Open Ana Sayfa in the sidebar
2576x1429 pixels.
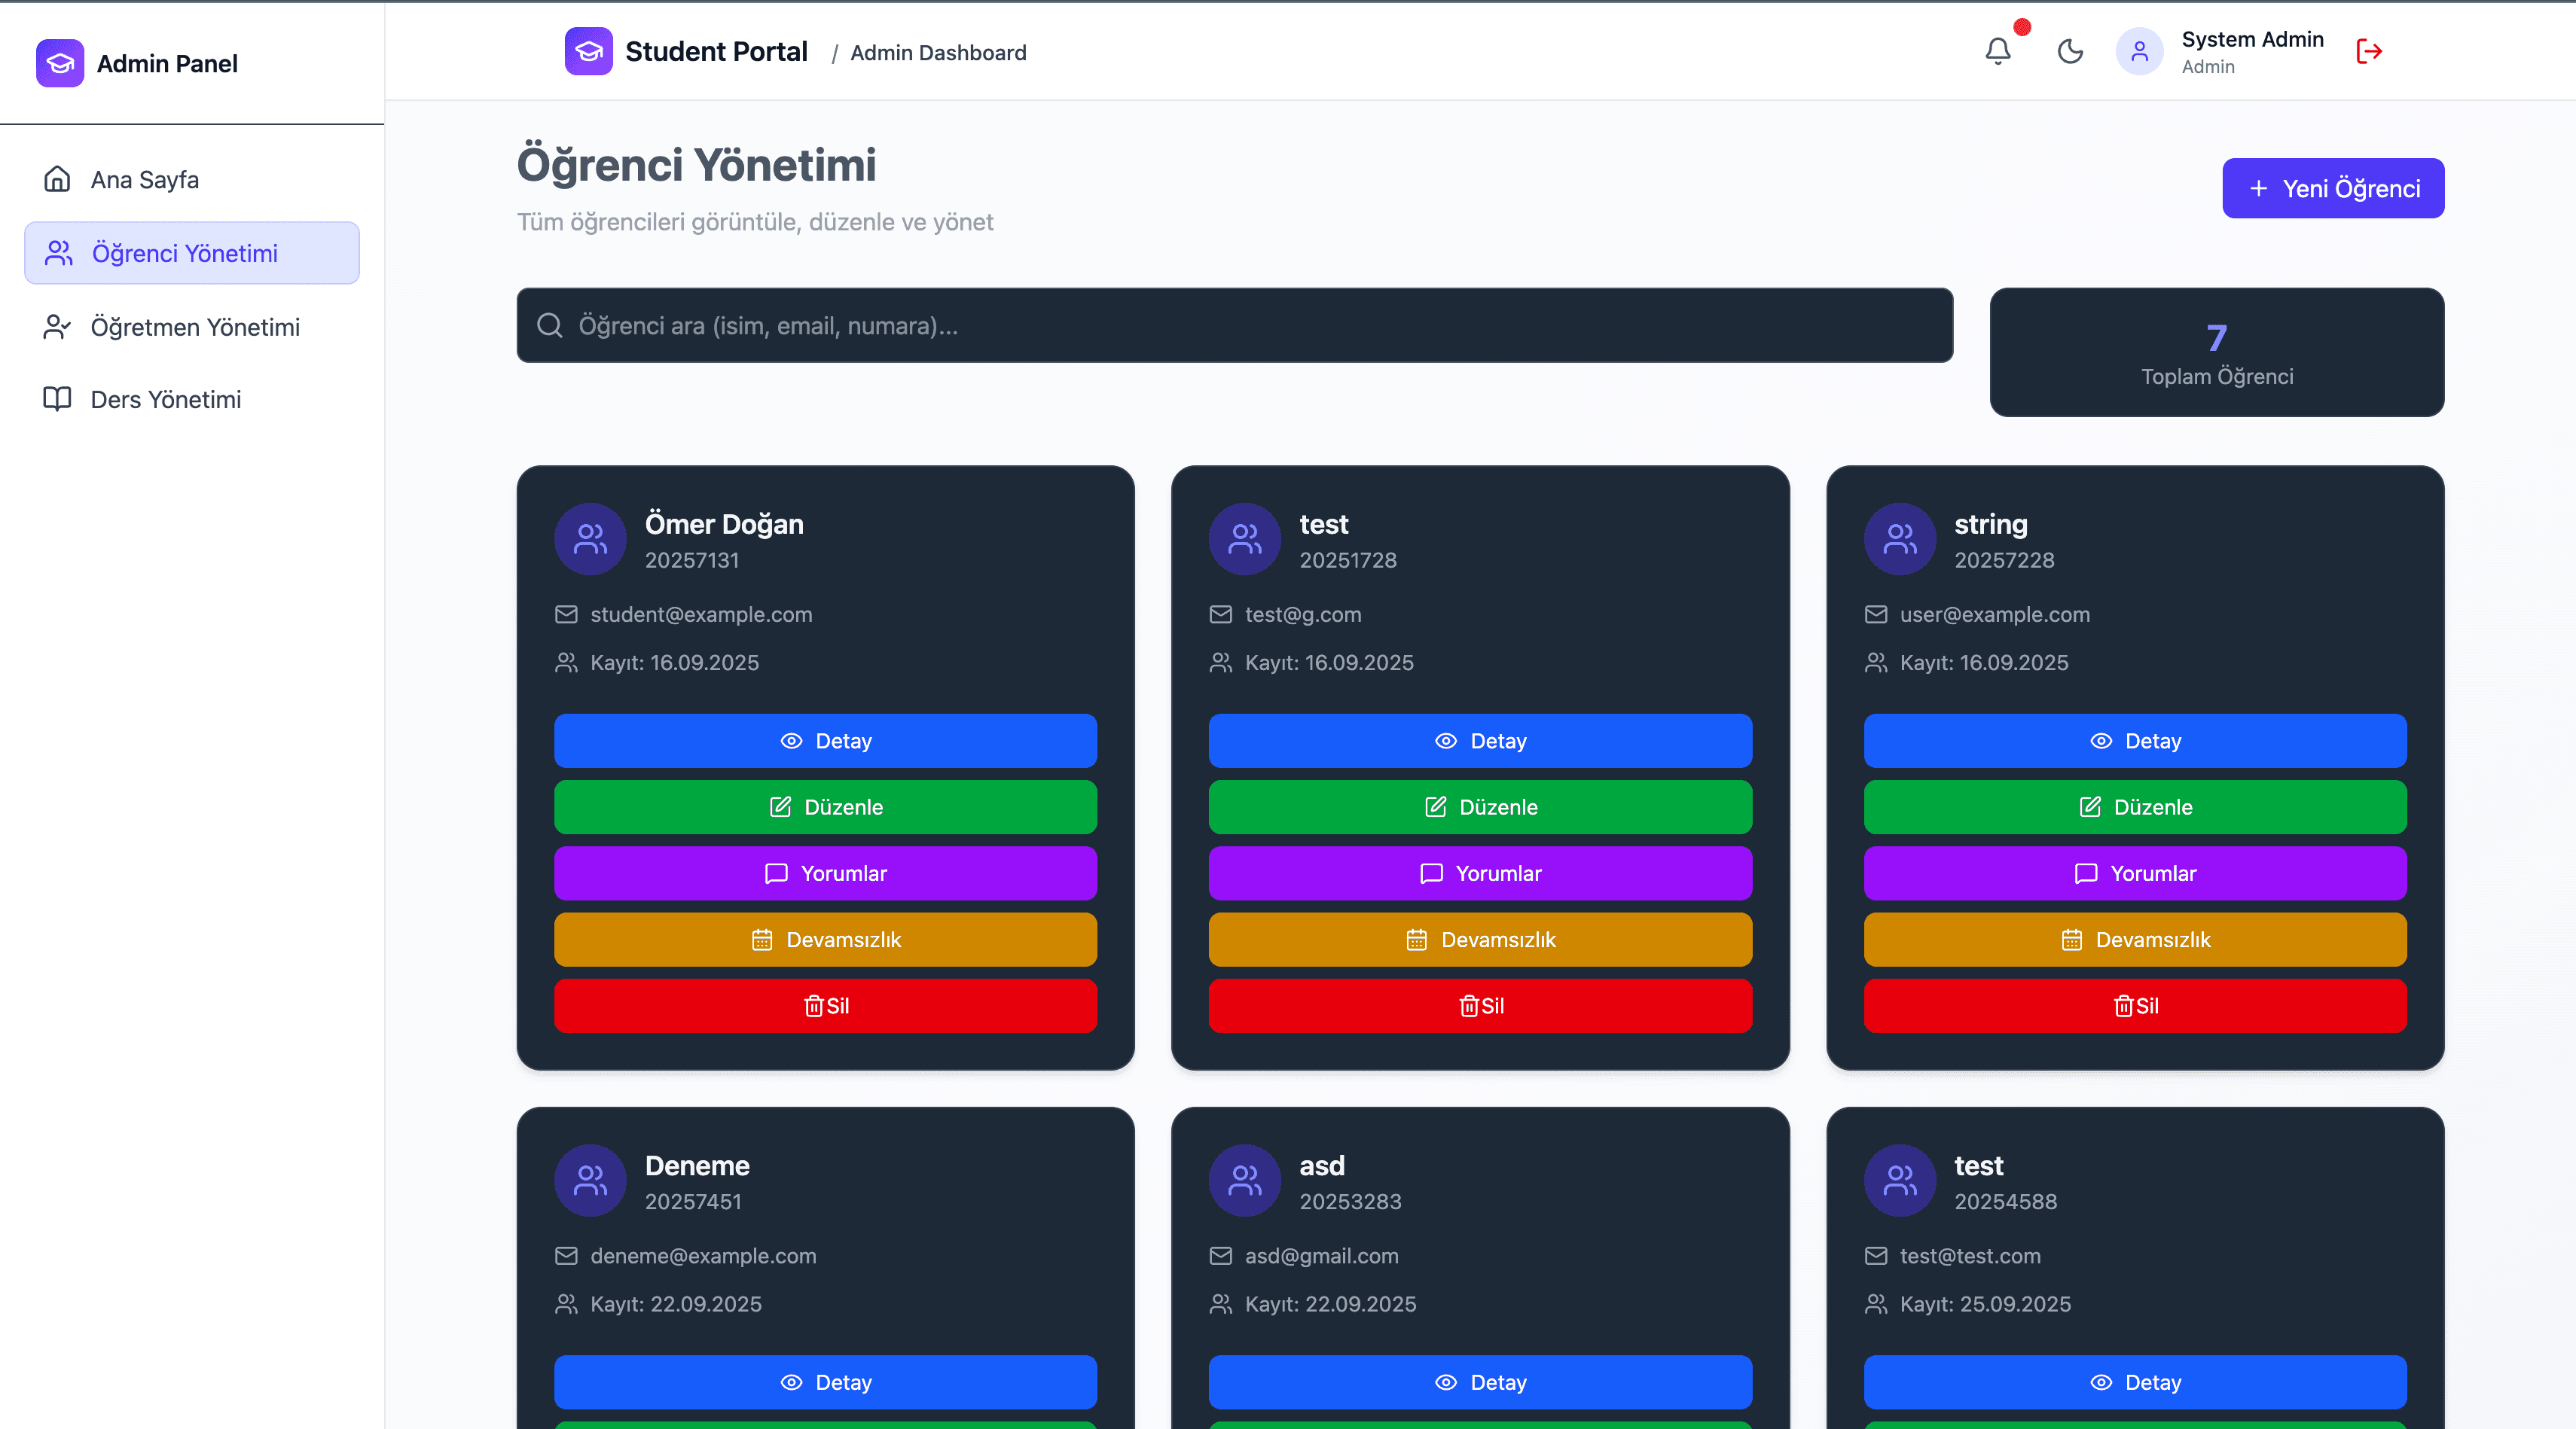[x=144, y=180]
